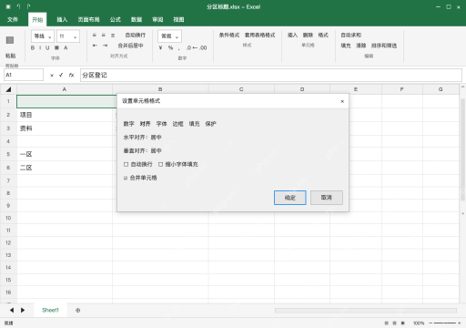Click 条件格式 in the ribbon
This screenshot has height=328, width=466.
229,36
